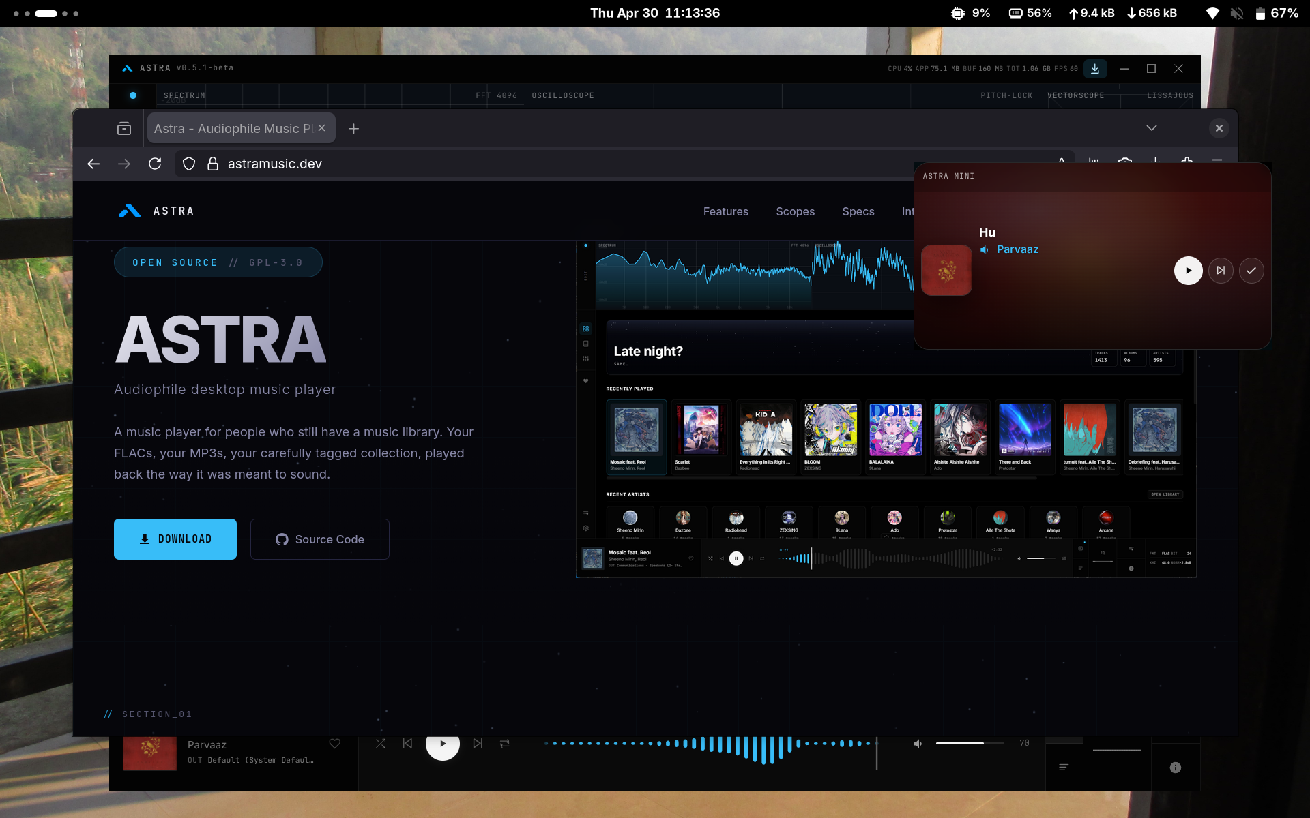Select the VECTORSCOPE scope panel label

[x=1076, y=95]
